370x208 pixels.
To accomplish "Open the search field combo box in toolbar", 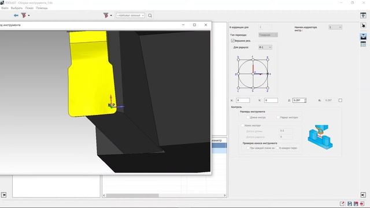I will [130, 16].
